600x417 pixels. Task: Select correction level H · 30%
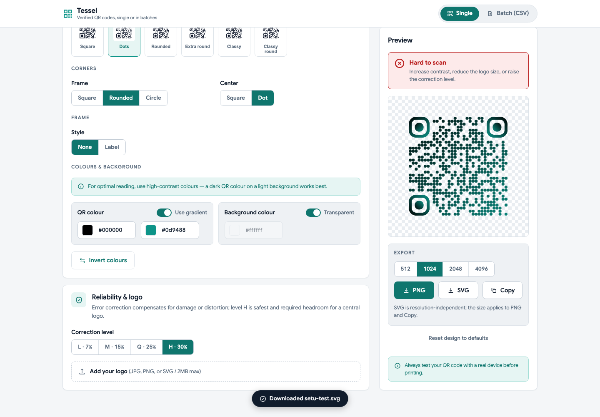click(x=178, y=347)
